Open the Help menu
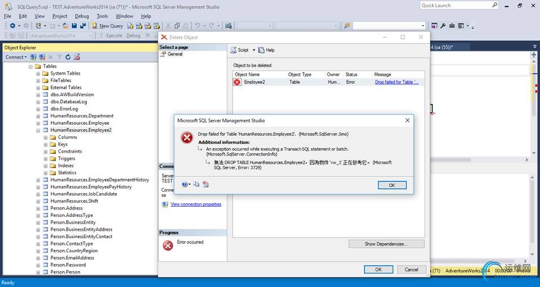Image resolution: width=540 pixels, height=287 pixels. (x=146, y=16)
